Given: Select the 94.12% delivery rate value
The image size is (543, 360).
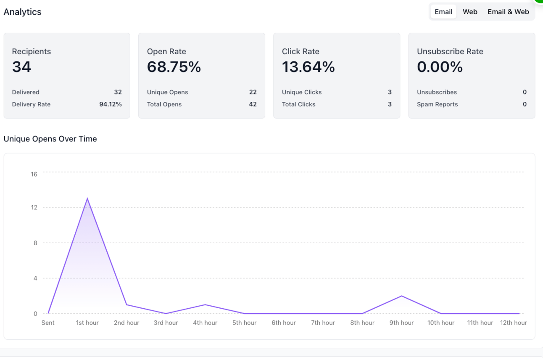Looking at the screenshot, I should click(111, 104).
